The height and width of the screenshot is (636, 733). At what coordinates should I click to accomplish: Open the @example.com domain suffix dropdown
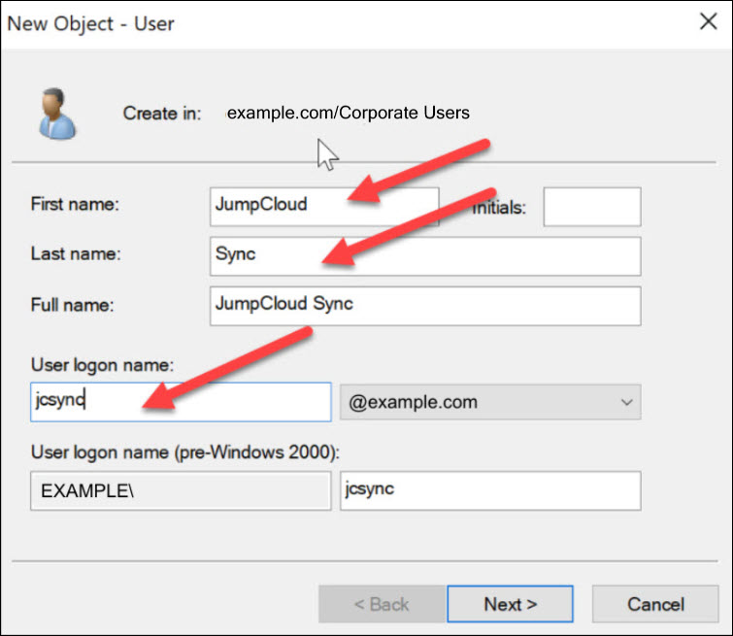(x=489, y=402)
